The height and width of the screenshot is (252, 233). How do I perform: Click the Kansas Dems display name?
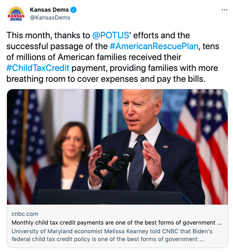[x=49, y=10]
